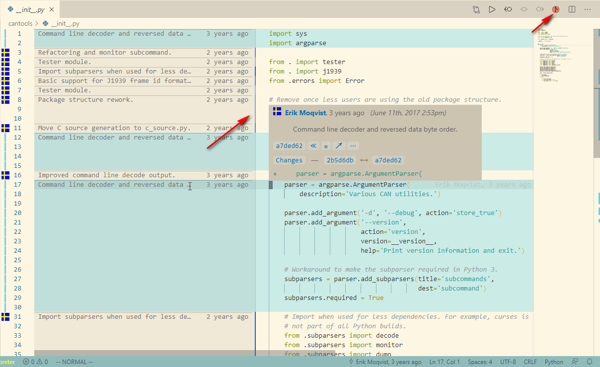Click the open changes with next revision icon
The width and height of the screenshot is (600, 367).
point(540,9)
